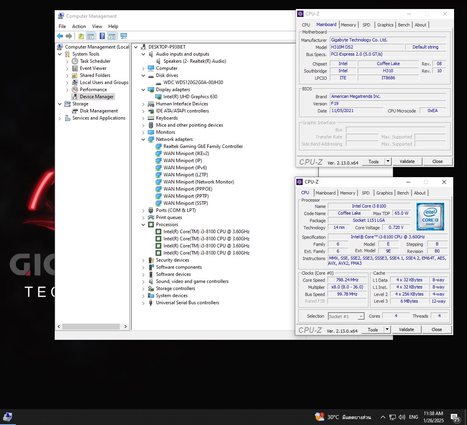Open the Action menu in Computer Management

(x=79, y=26)
